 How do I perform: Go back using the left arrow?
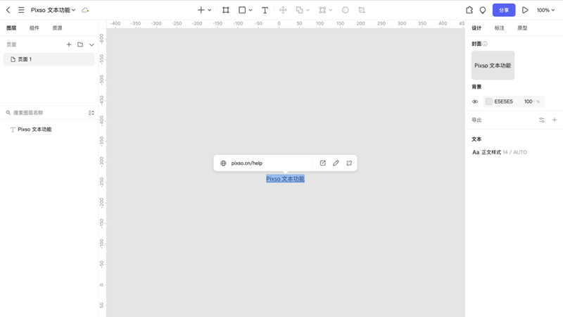coord(8,10)
